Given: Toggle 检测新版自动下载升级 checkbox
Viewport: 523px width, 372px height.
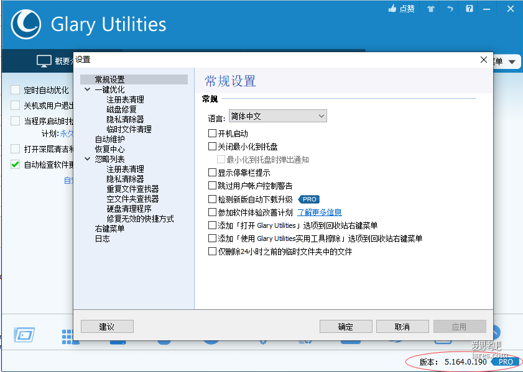Looking at the screenshot, I should click(x=212, y=199).
